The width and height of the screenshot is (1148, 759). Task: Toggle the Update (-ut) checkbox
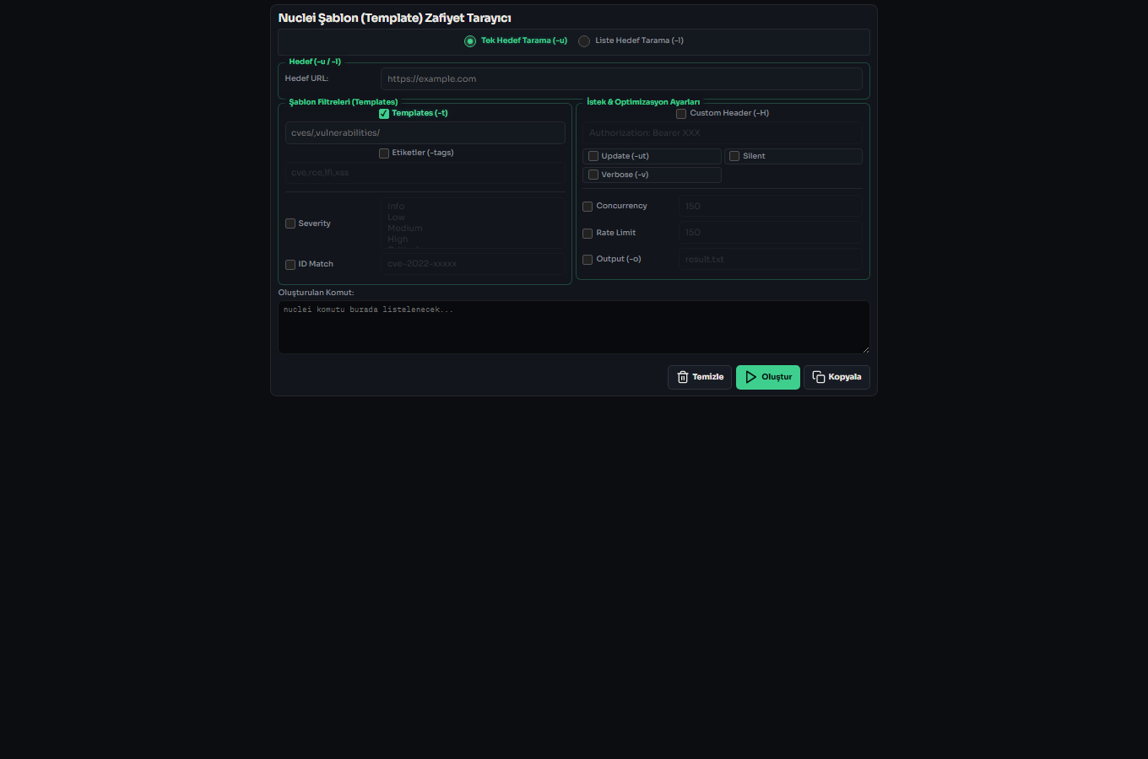pyautogui.click(x=593, y=156)
